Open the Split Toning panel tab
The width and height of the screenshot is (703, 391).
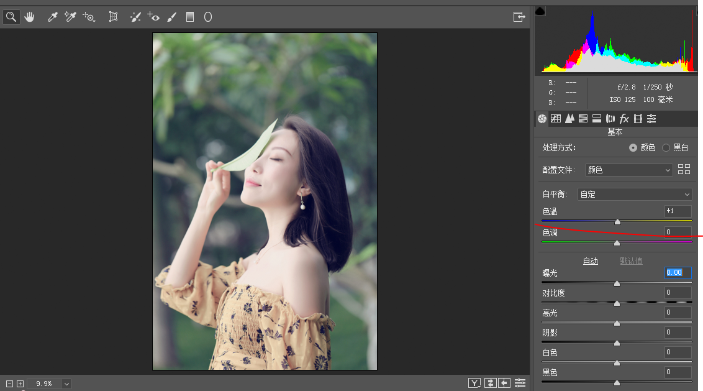597,119
